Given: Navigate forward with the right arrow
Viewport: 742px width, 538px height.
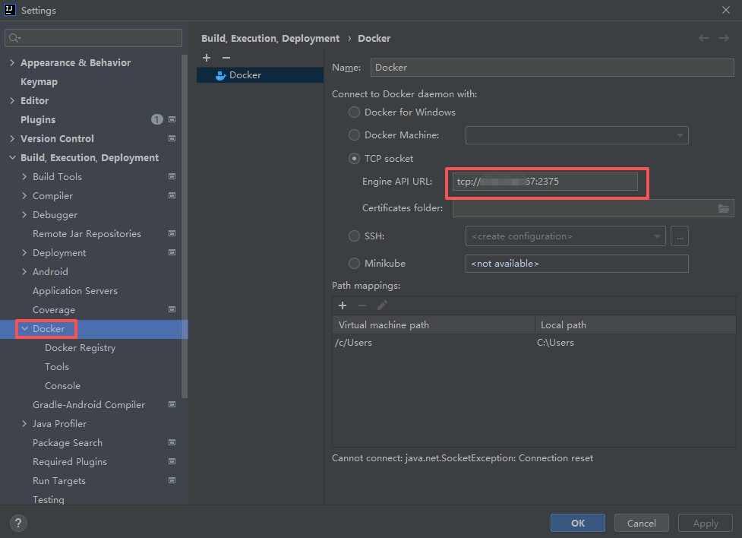Looking at the screenshot, I should pos(724,38).
